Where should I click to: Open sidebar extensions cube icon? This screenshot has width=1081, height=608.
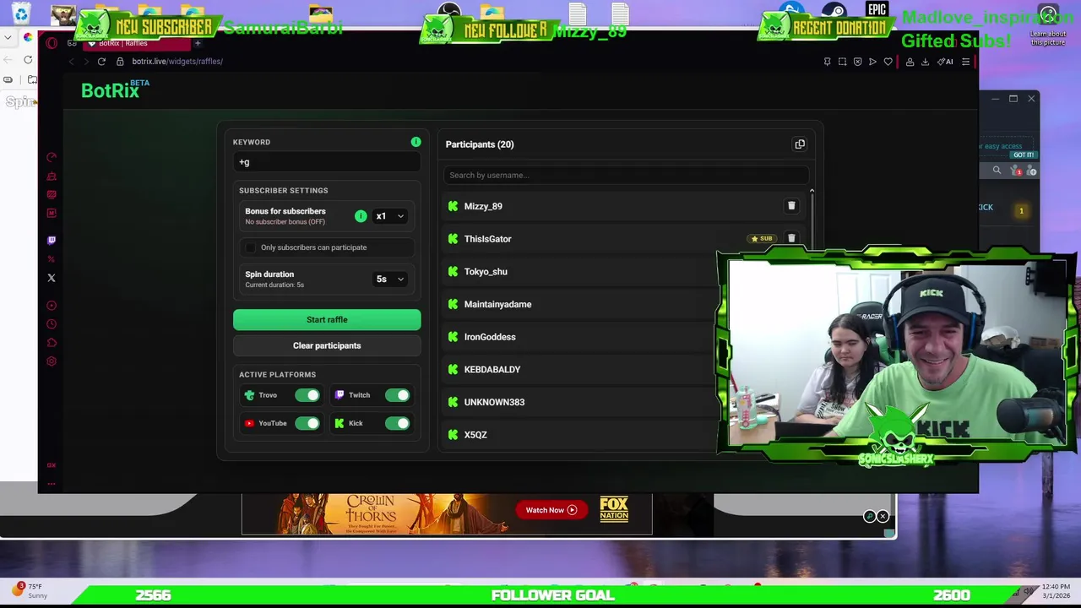(52, 343)
